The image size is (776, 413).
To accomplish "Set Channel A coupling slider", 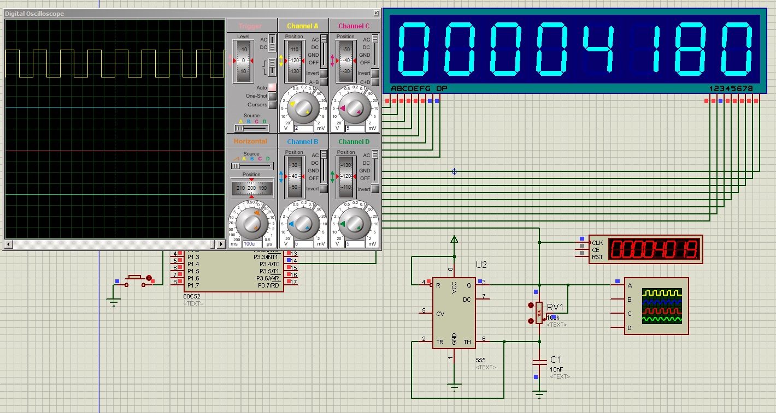I will click(324, 50).
